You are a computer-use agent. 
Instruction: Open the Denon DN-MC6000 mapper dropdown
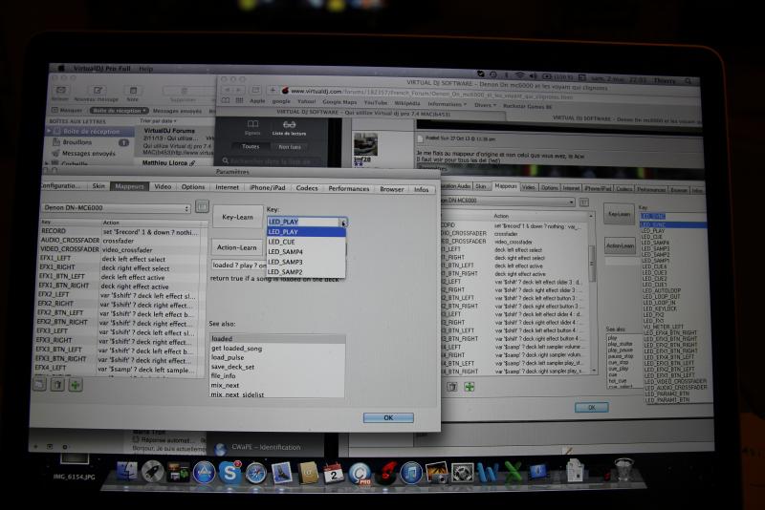[116, 208]
